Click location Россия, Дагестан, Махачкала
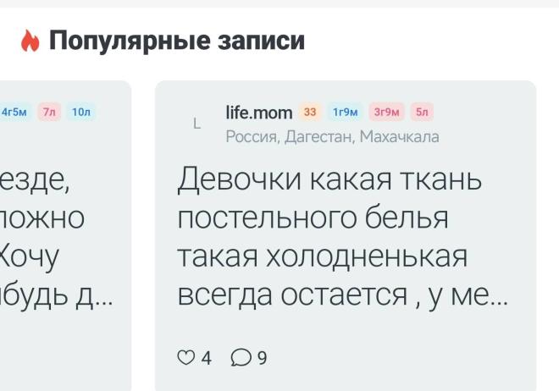 pos(332,137)
